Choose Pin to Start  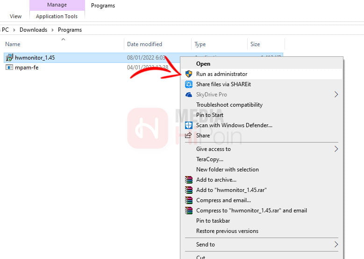click(262, 115)
